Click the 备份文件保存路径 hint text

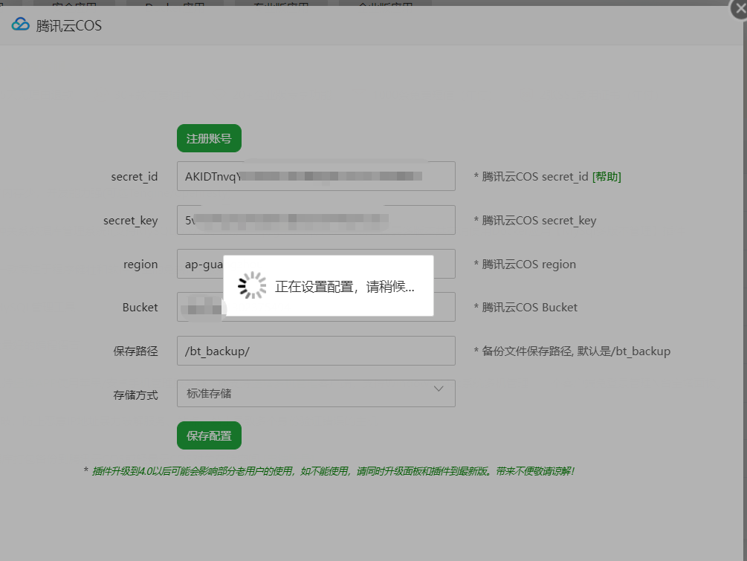(572, 351)
